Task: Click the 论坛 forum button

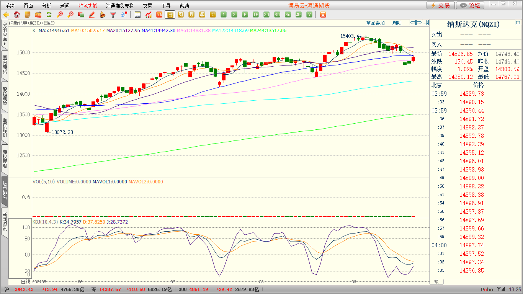Action: click(471, 5)
